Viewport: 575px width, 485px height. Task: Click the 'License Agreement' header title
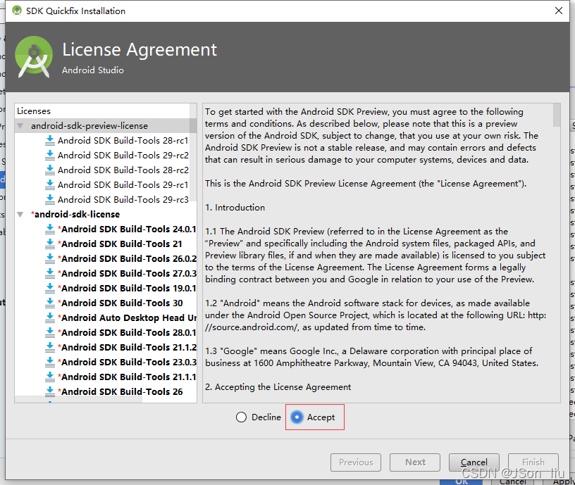point(140,49)
